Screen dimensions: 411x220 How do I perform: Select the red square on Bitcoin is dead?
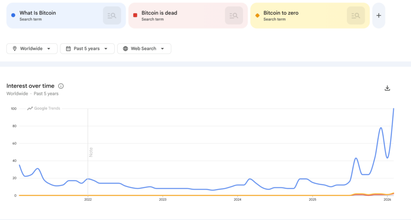pyautogui.click(x=135, y=15)
